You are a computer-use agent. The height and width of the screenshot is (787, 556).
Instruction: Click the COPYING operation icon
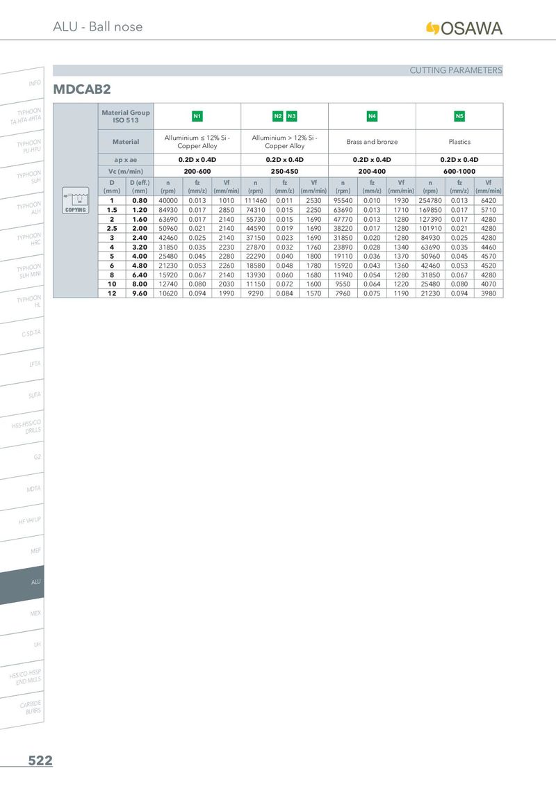pyautogui.click(x=75, y=200)
